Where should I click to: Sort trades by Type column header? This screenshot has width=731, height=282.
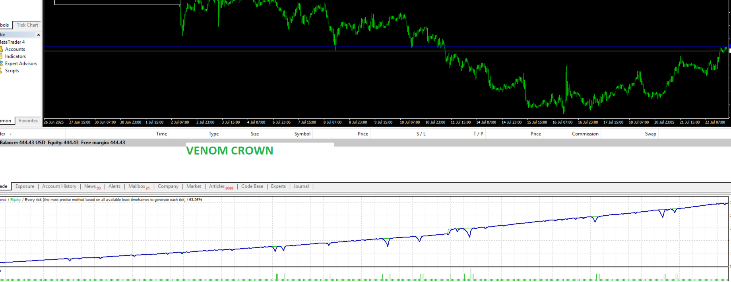click(214, 134)
